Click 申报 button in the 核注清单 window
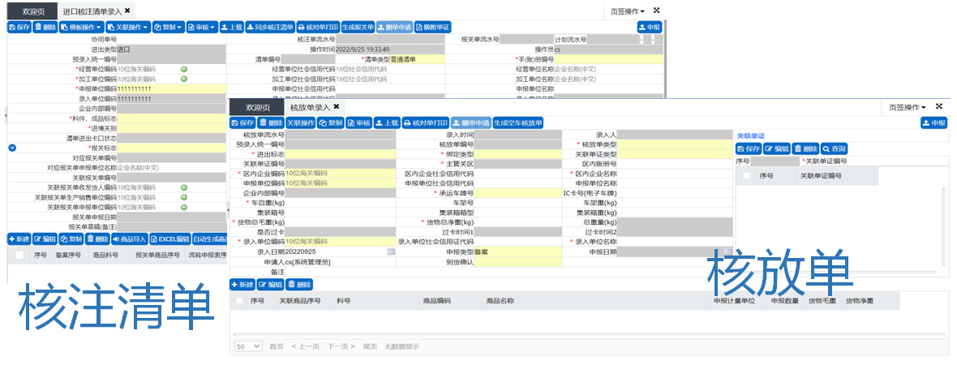 tap(650, 27)
